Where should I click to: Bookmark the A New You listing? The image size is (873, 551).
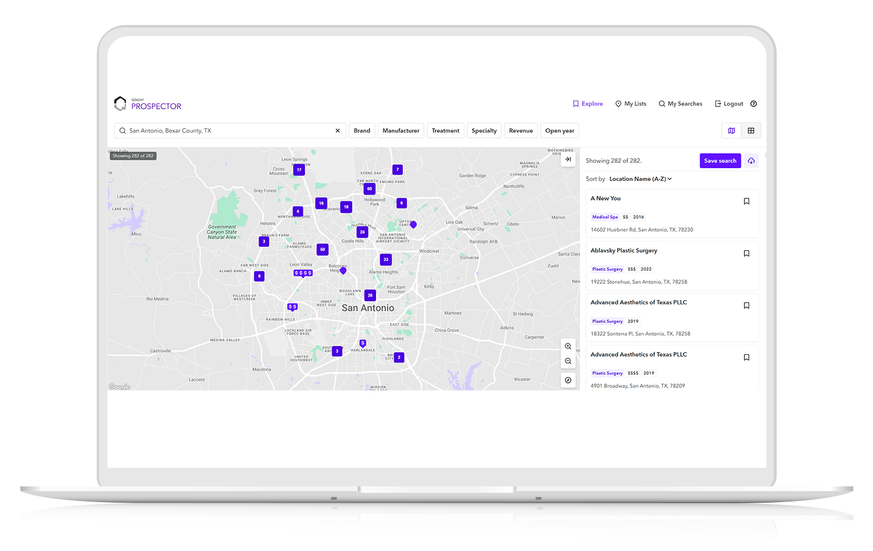747,201
